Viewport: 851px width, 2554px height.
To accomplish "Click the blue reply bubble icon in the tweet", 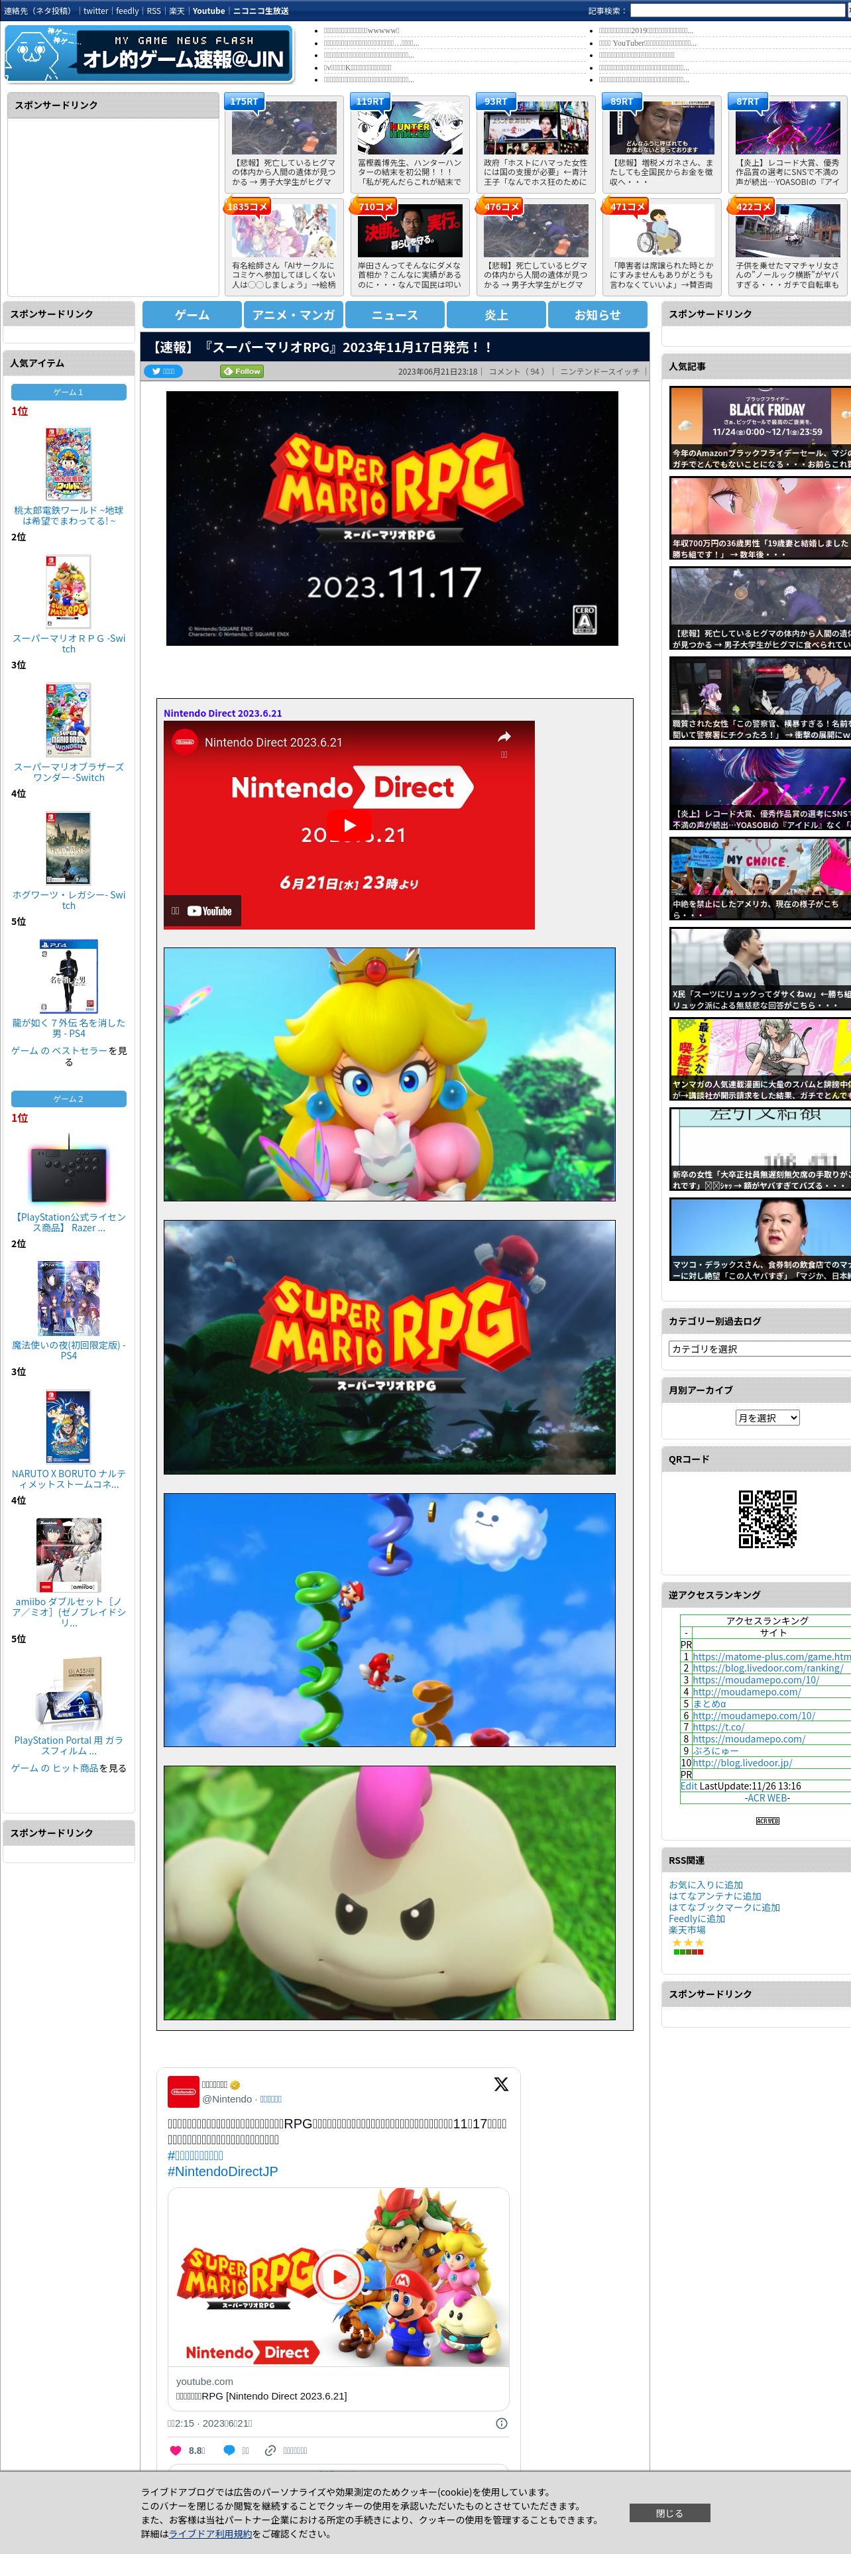I will 230,2450.
